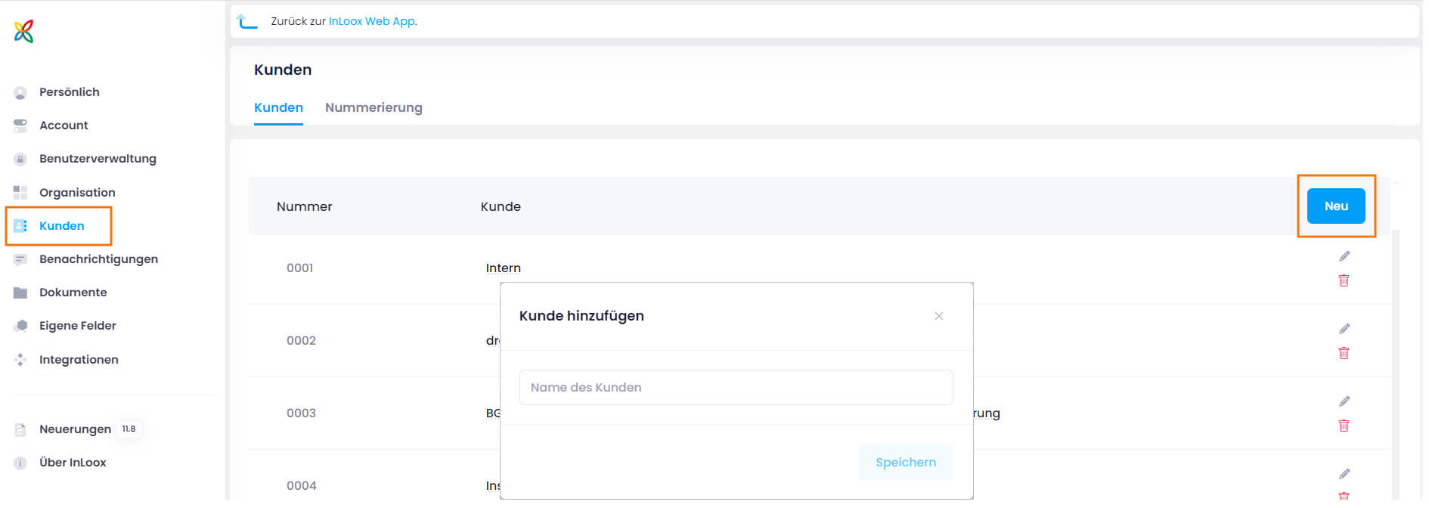Click the 11.8 version badge
The image size is (1429, 508).
tap(129, 429)
